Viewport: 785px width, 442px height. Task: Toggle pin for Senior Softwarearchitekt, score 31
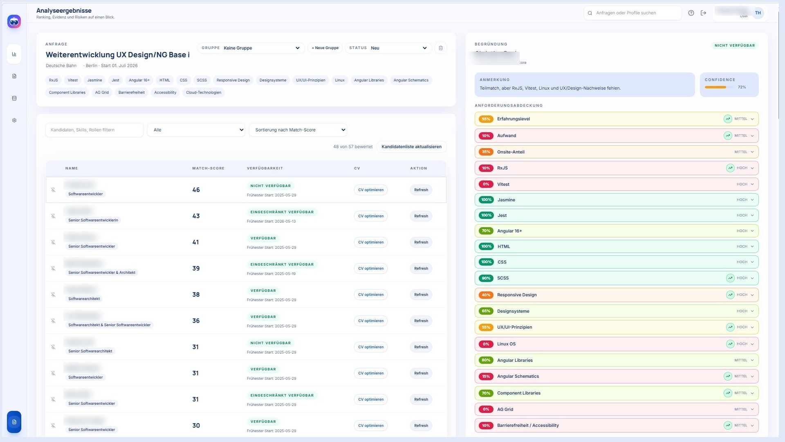(53, 347)
